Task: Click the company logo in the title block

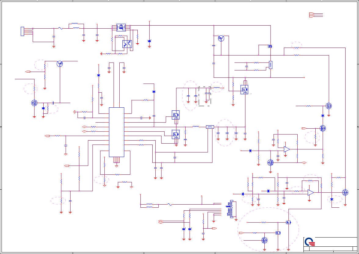Action: click(310, 242)
